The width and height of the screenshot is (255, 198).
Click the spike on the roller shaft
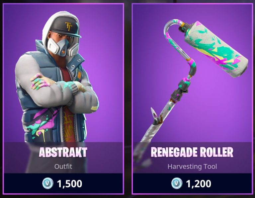(x=154, y=116)
